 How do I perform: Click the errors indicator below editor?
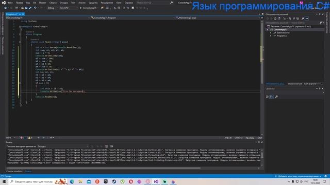coord(23,138)
